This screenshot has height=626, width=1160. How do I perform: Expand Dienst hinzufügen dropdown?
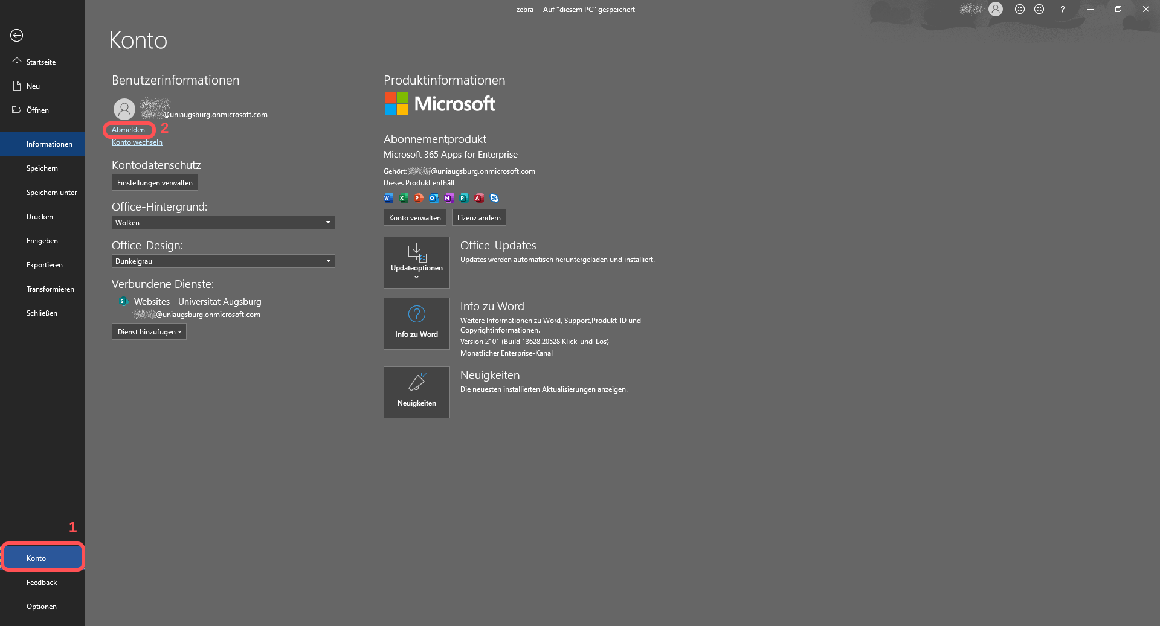pyautogui.click(x=149, y=332)
